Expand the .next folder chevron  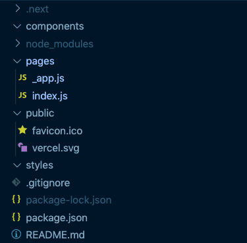point(17,9)
